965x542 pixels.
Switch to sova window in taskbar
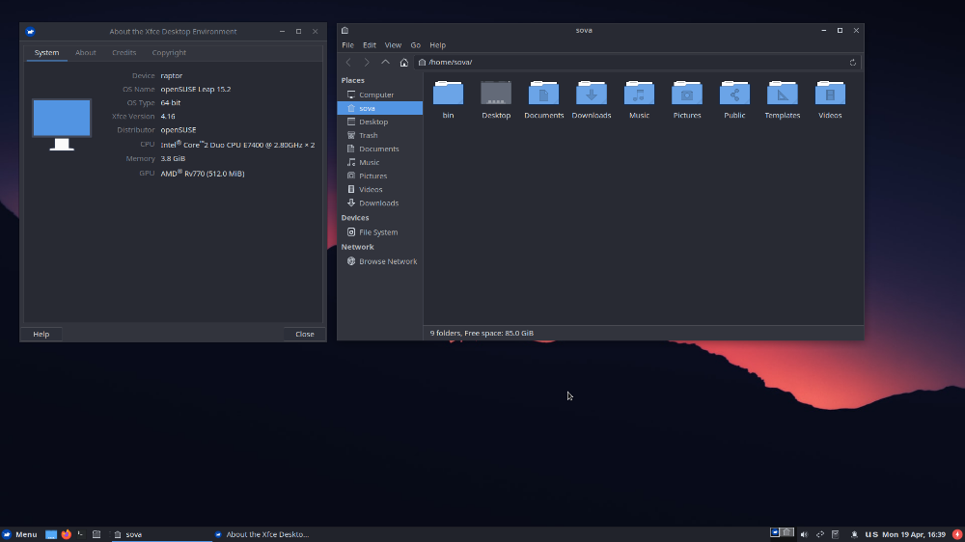click(160, 534)
